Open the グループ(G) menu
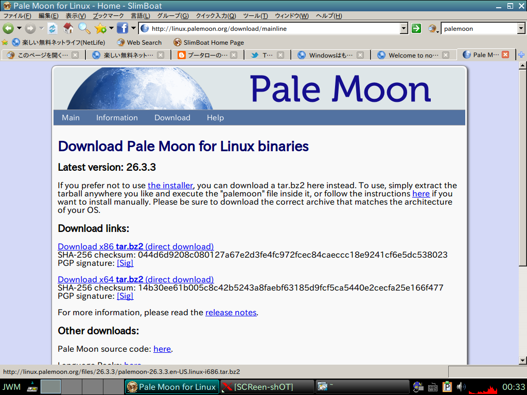 tap(173, 16)
